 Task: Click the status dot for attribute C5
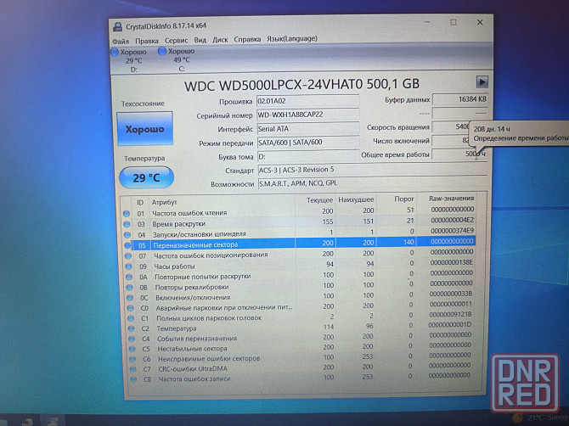coord(132,349)
